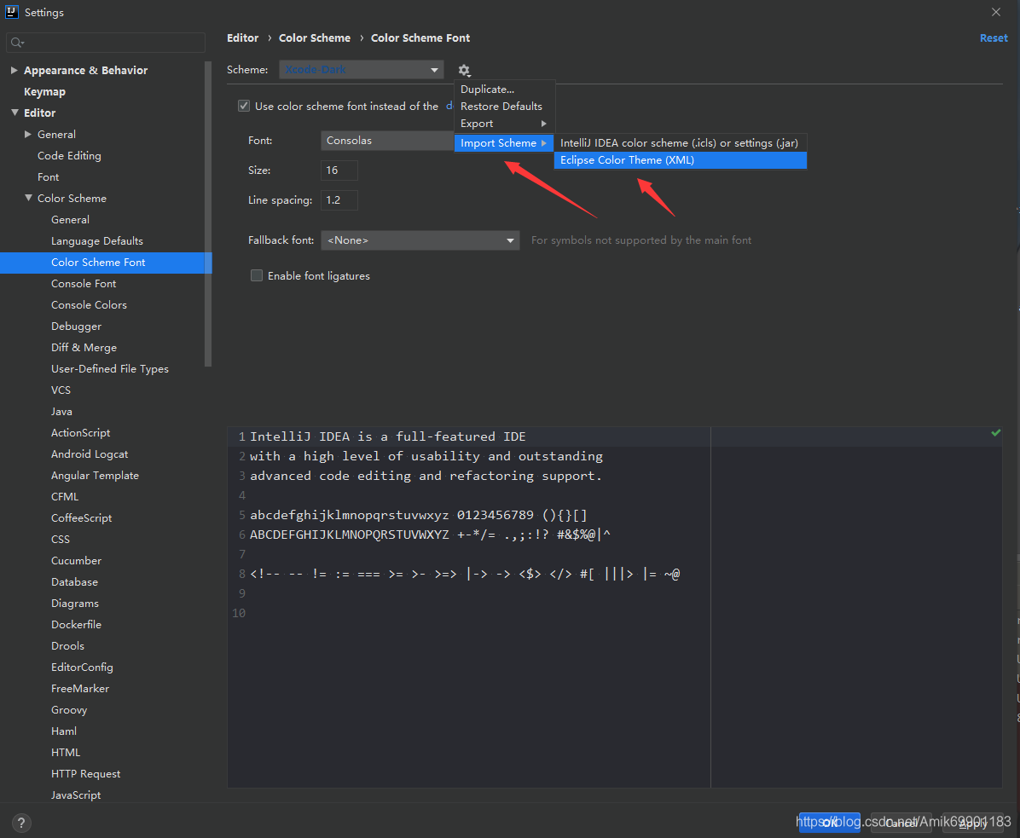1020x838 pixels.
Task: Select Groovy item
Action: tap(69, 710)
